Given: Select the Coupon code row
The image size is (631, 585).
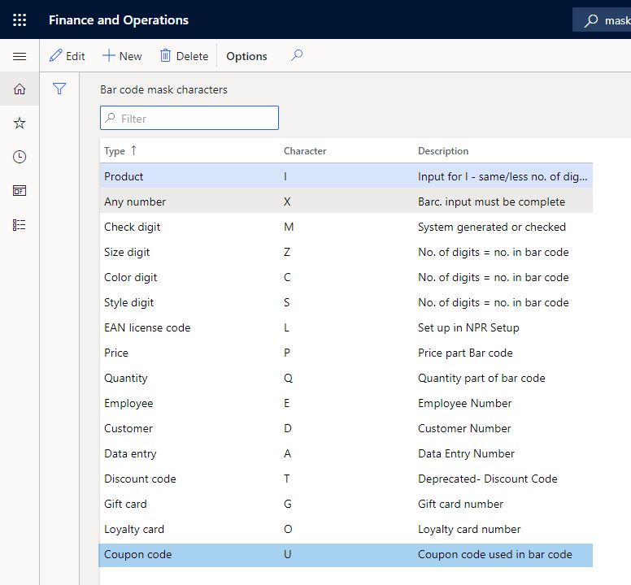Looking at the screenshot, I should point(346,555).
